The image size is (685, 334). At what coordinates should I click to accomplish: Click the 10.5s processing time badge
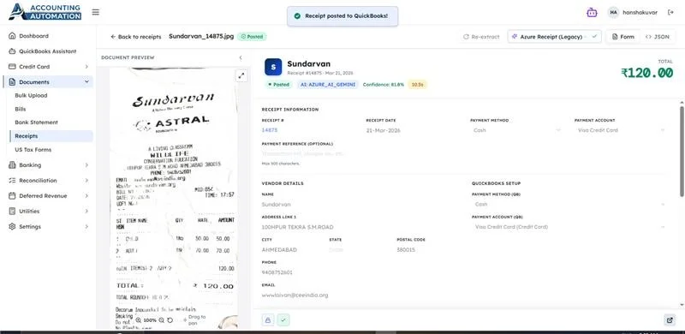pos(417,85)
